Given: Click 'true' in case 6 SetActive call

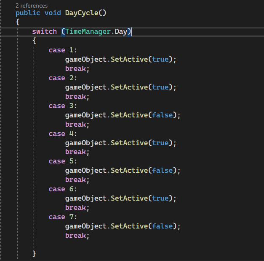Looking at the screenshot, I should tap(160, 198).
